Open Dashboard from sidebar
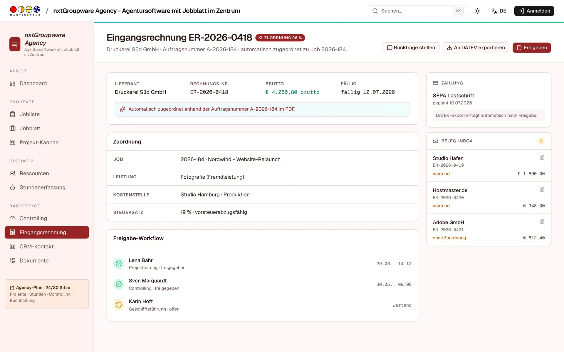Image resolution: width=564 pixels, height=352 pixels. click(x=47, y=83)
